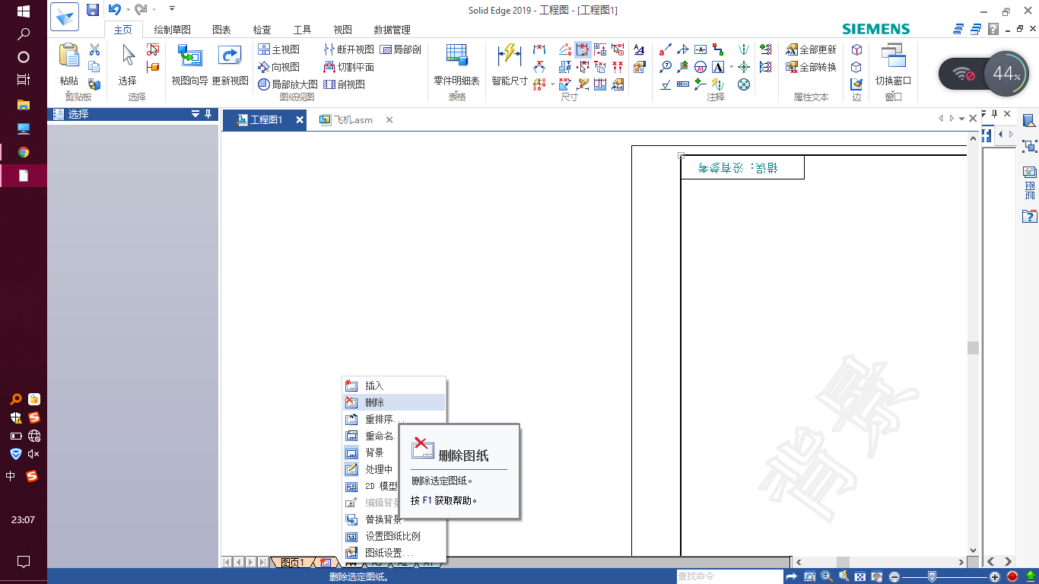Choose 设置图纸比例 from the context menu
The image size is (1039, 584).
(x=394, y=536)
